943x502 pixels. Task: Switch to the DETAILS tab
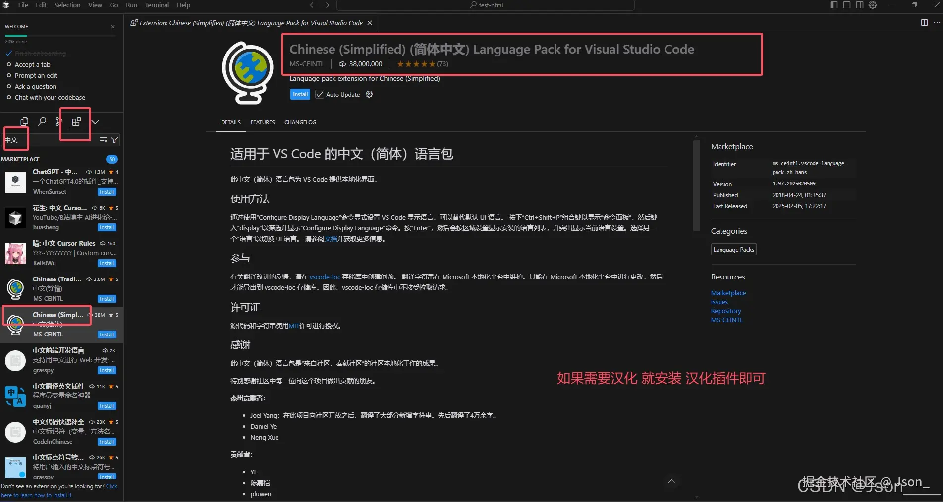click(231, 122)
